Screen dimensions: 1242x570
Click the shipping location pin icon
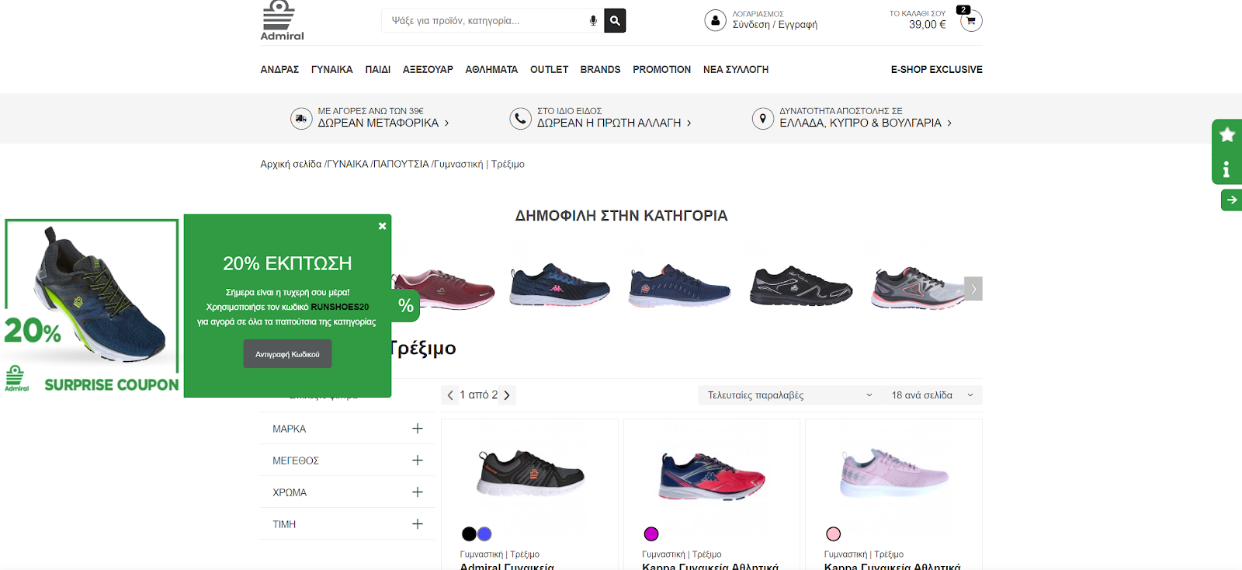(x=763, y=118)
